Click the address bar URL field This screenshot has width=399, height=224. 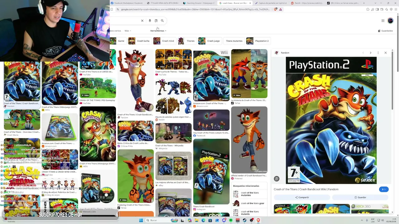coord(195,9)
